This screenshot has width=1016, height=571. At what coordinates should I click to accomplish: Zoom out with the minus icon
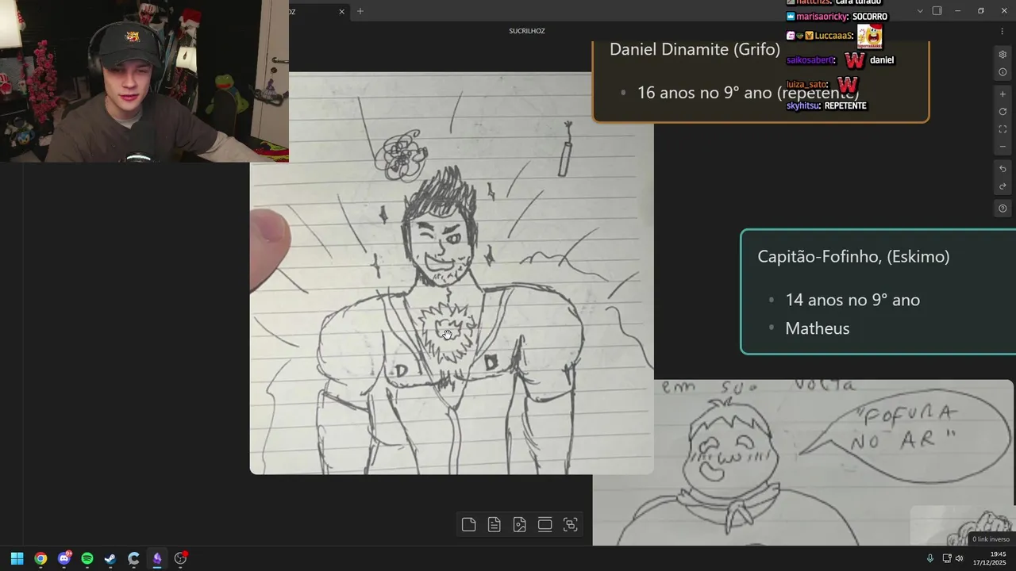click(1003, 147)
